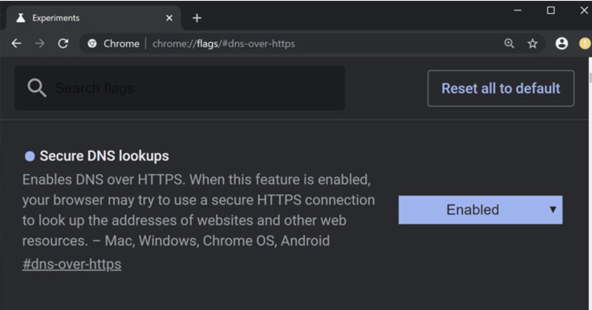
Task: Click the yellow update alert icon
Action: 585,44
